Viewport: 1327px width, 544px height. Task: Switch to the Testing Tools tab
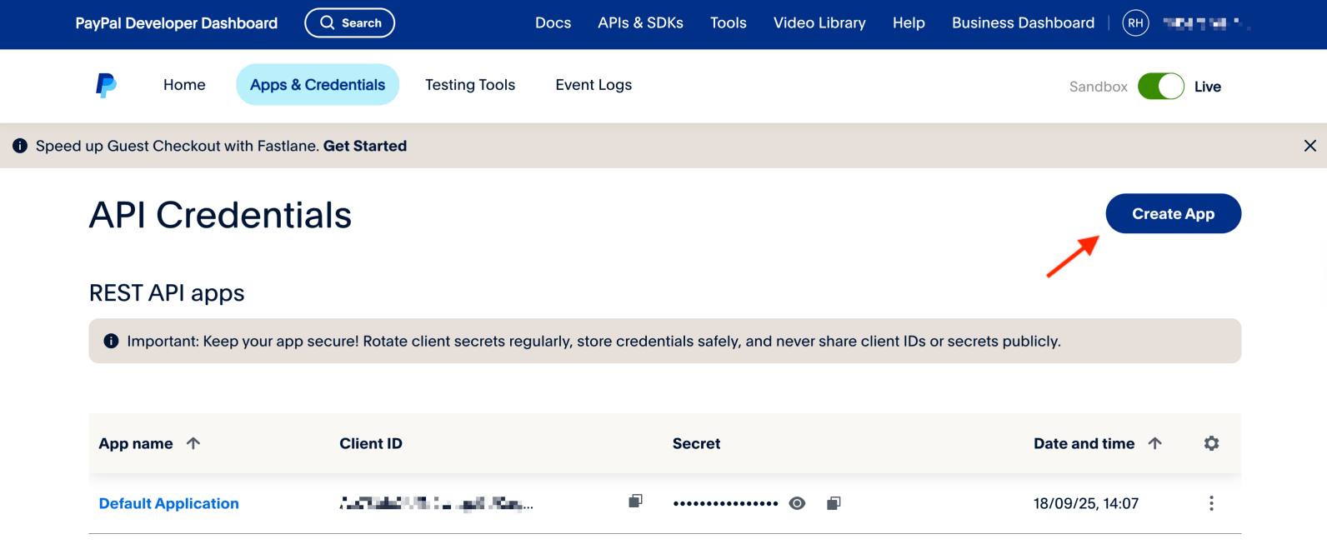tap(470, 85)
